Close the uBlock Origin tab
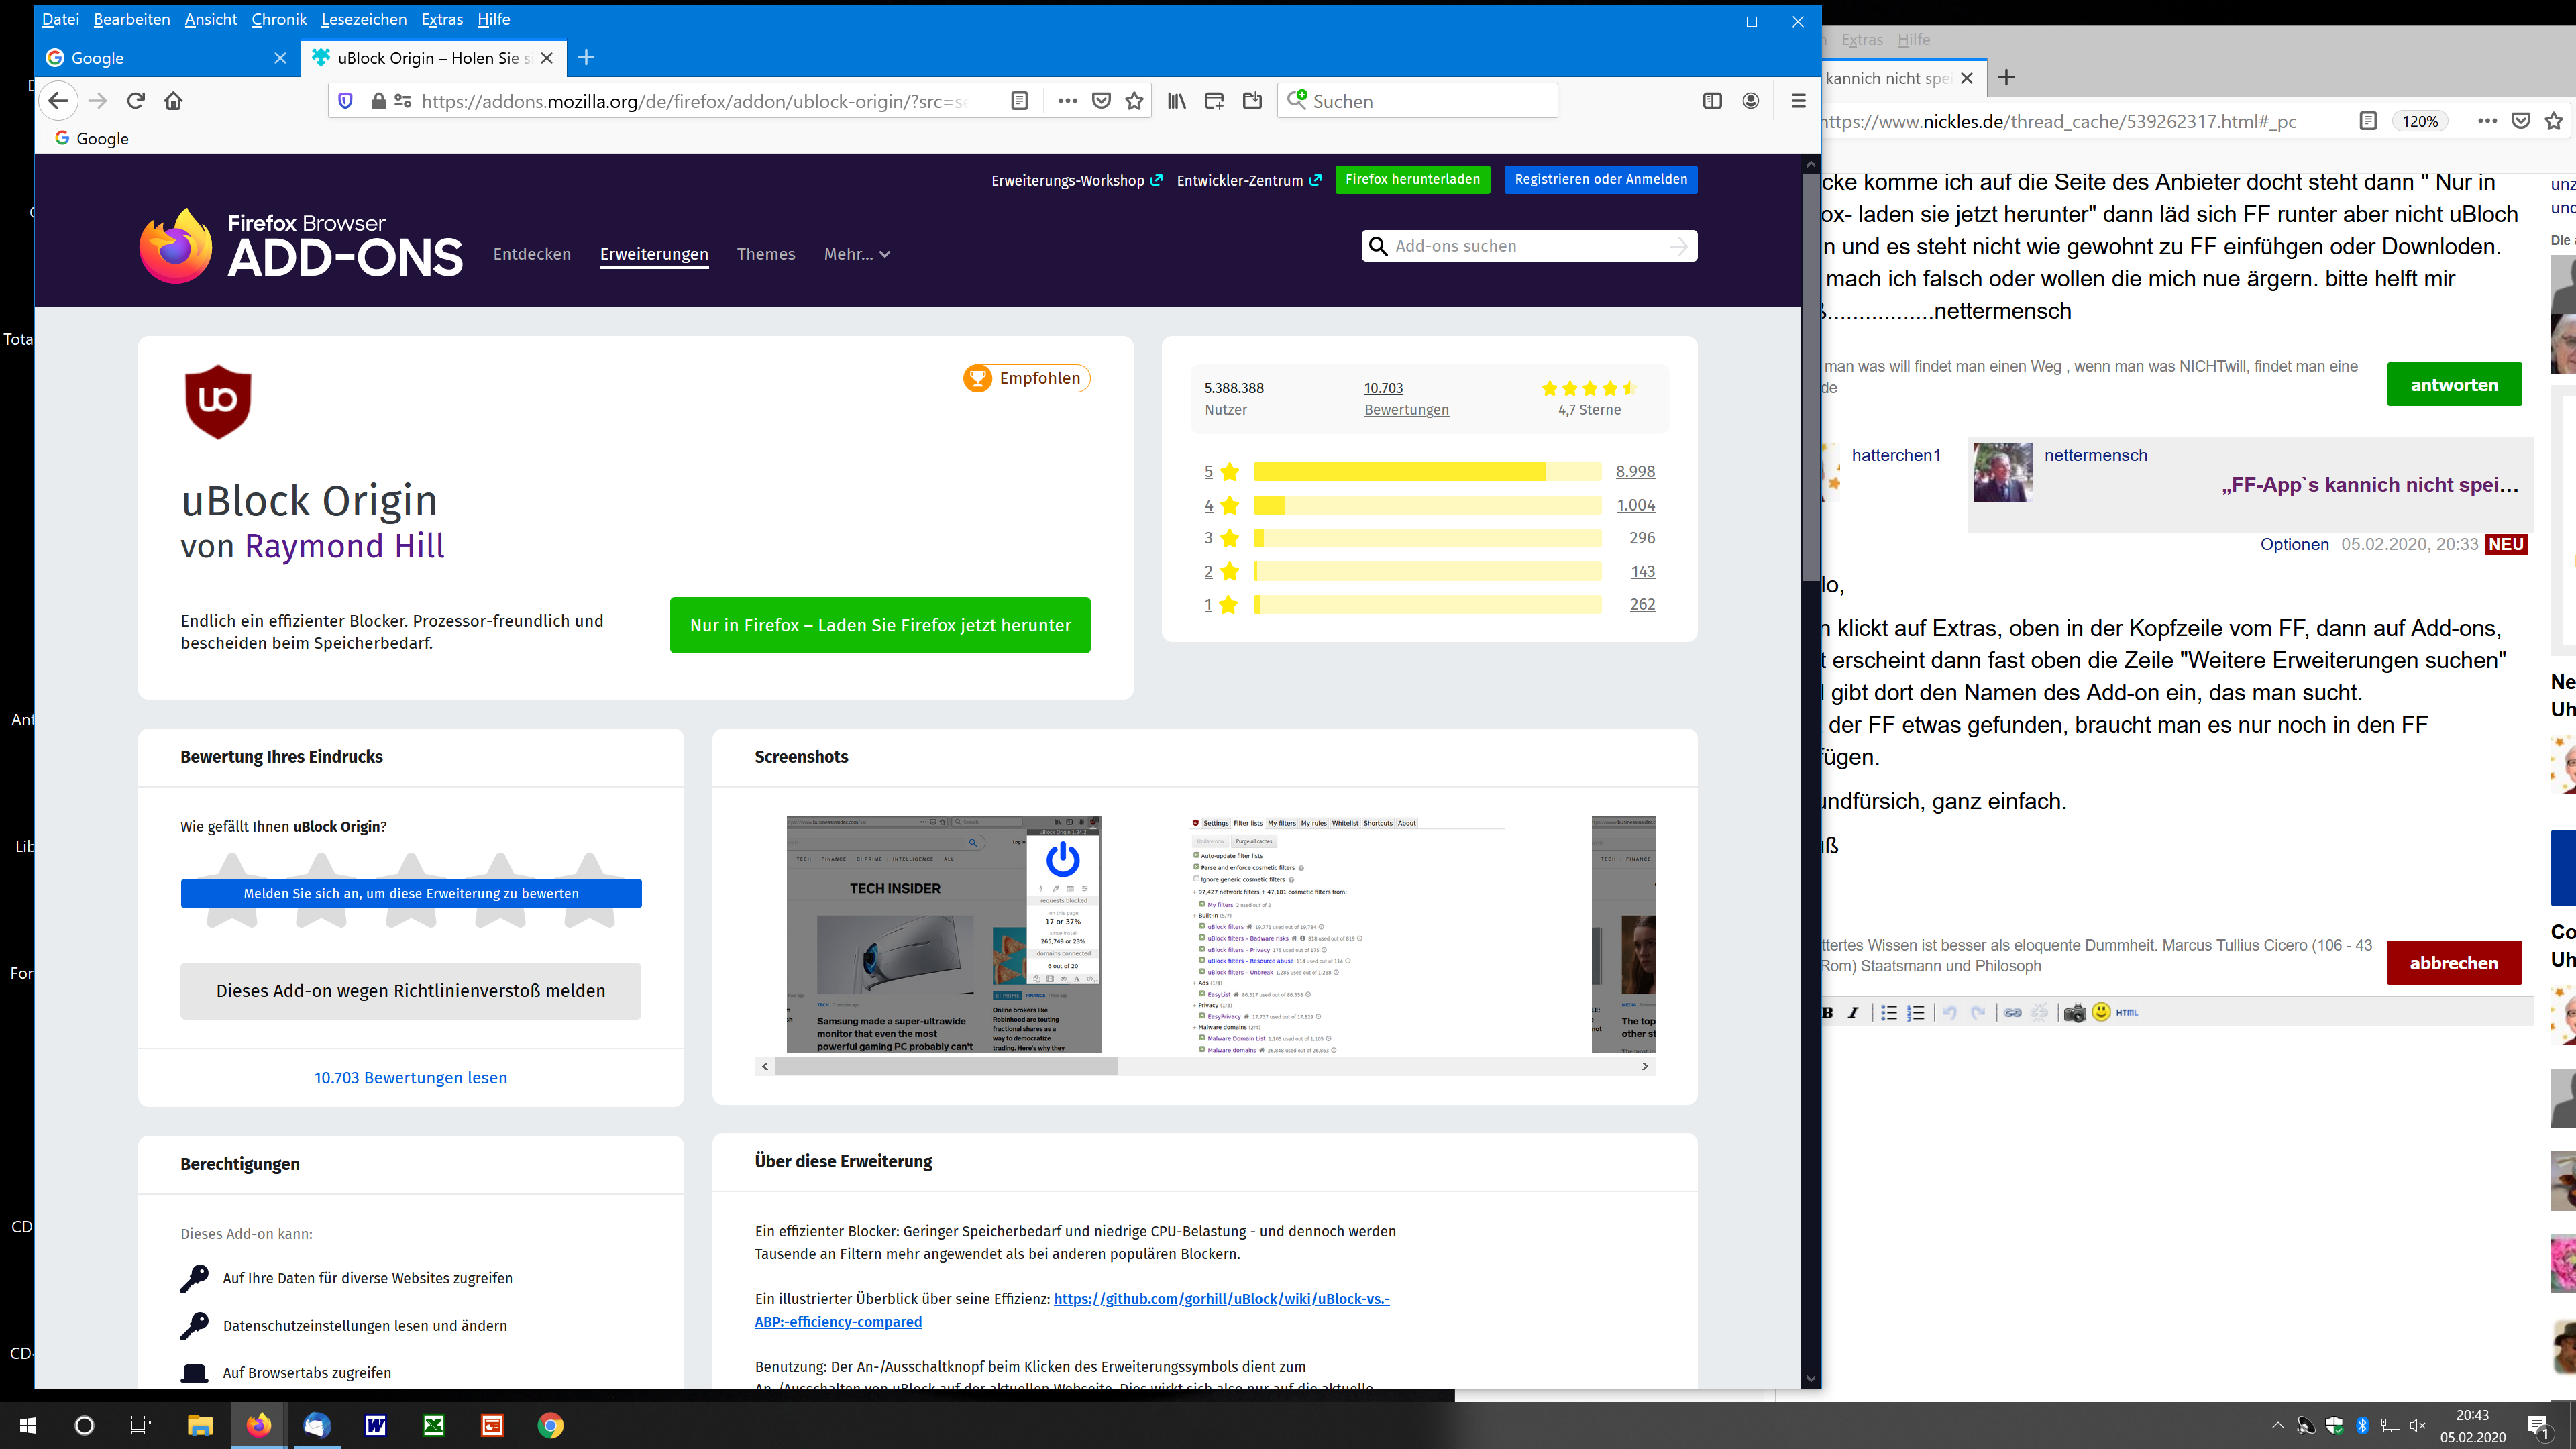Viewport: 2576px width, 1449px height. [547, 58]
